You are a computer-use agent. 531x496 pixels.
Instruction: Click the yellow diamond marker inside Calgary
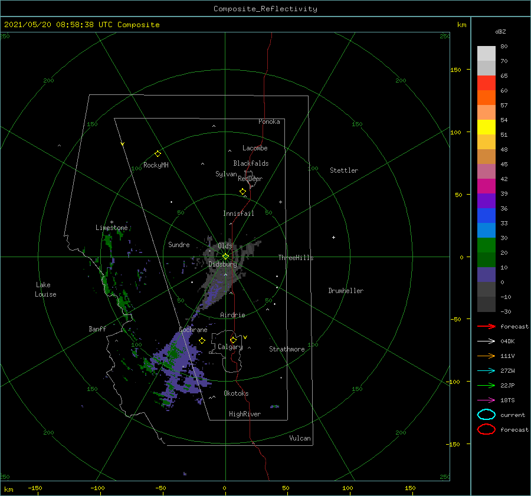point(233,340)
